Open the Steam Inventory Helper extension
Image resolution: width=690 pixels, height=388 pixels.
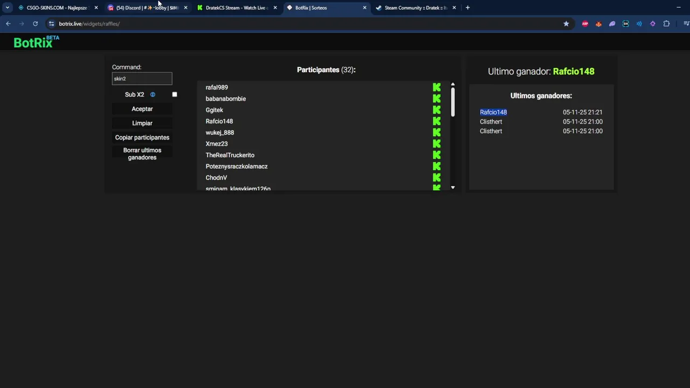point(625,24)
